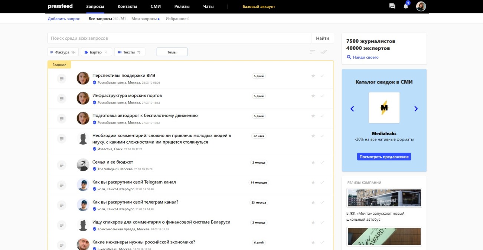Open the 'СМИ' menu item
This screenshot has height=250, width=483.
coord(156,6)
